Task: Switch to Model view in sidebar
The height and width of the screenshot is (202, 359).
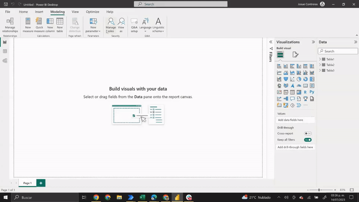Action: coord(5,61)
